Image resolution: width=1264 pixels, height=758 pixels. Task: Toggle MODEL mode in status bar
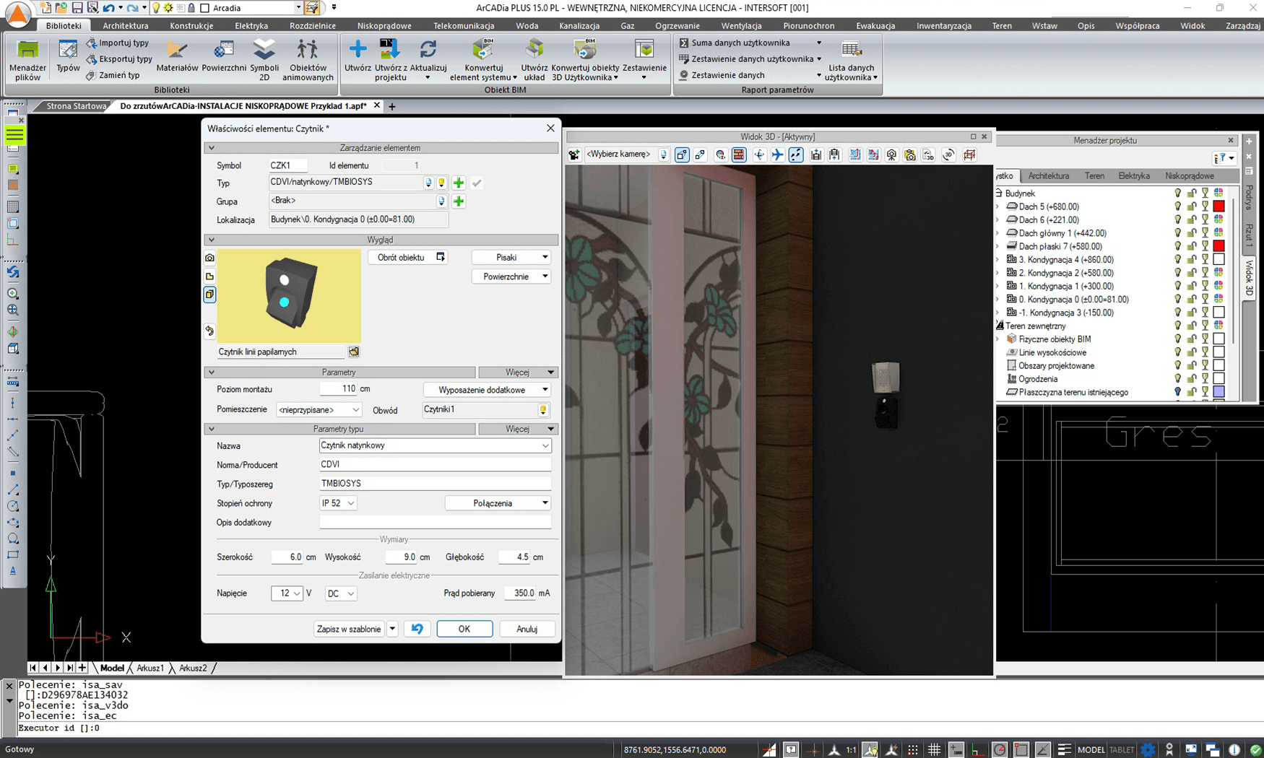[1091, 749]
